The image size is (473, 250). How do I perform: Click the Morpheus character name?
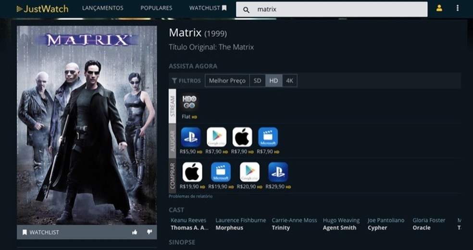229,228
